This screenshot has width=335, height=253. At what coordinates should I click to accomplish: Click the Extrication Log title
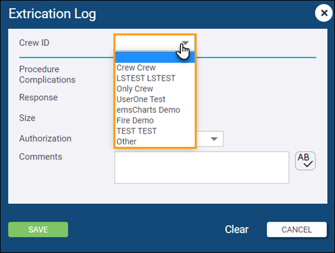[x=52, y=14]
